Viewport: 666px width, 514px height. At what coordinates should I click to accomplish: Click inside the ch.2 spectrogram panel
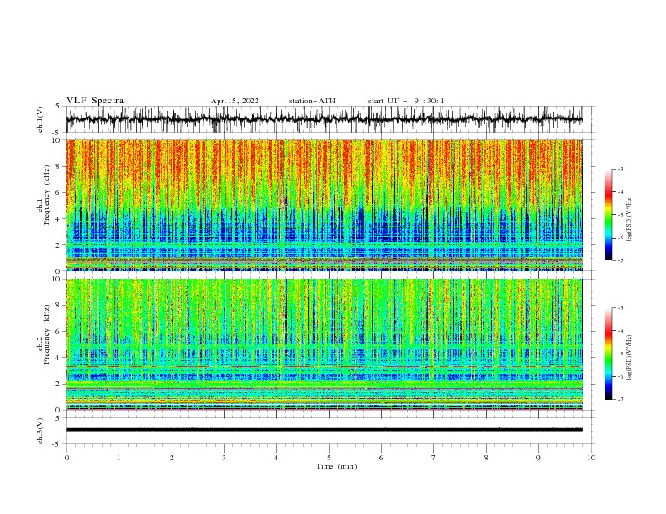click(325, 344)
